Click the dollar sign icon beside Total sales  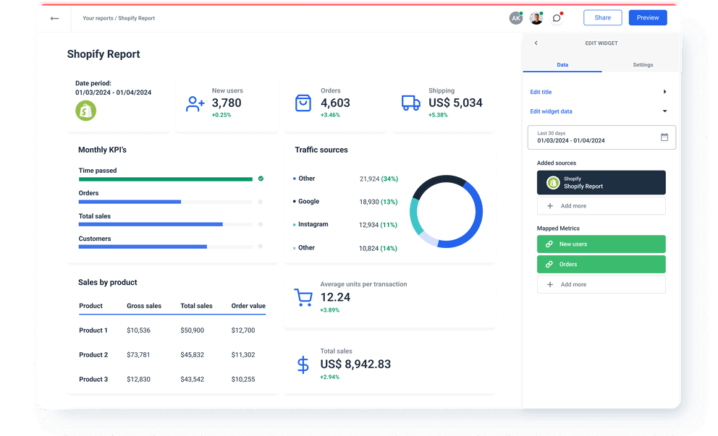pos(303,364)
